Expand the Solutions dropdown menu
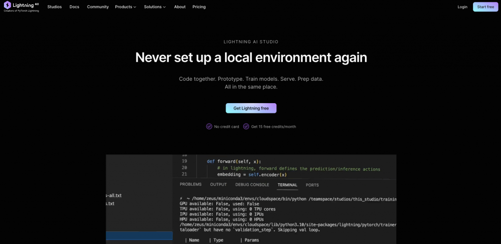Viewport: 501px width, 244px height. 155,7
